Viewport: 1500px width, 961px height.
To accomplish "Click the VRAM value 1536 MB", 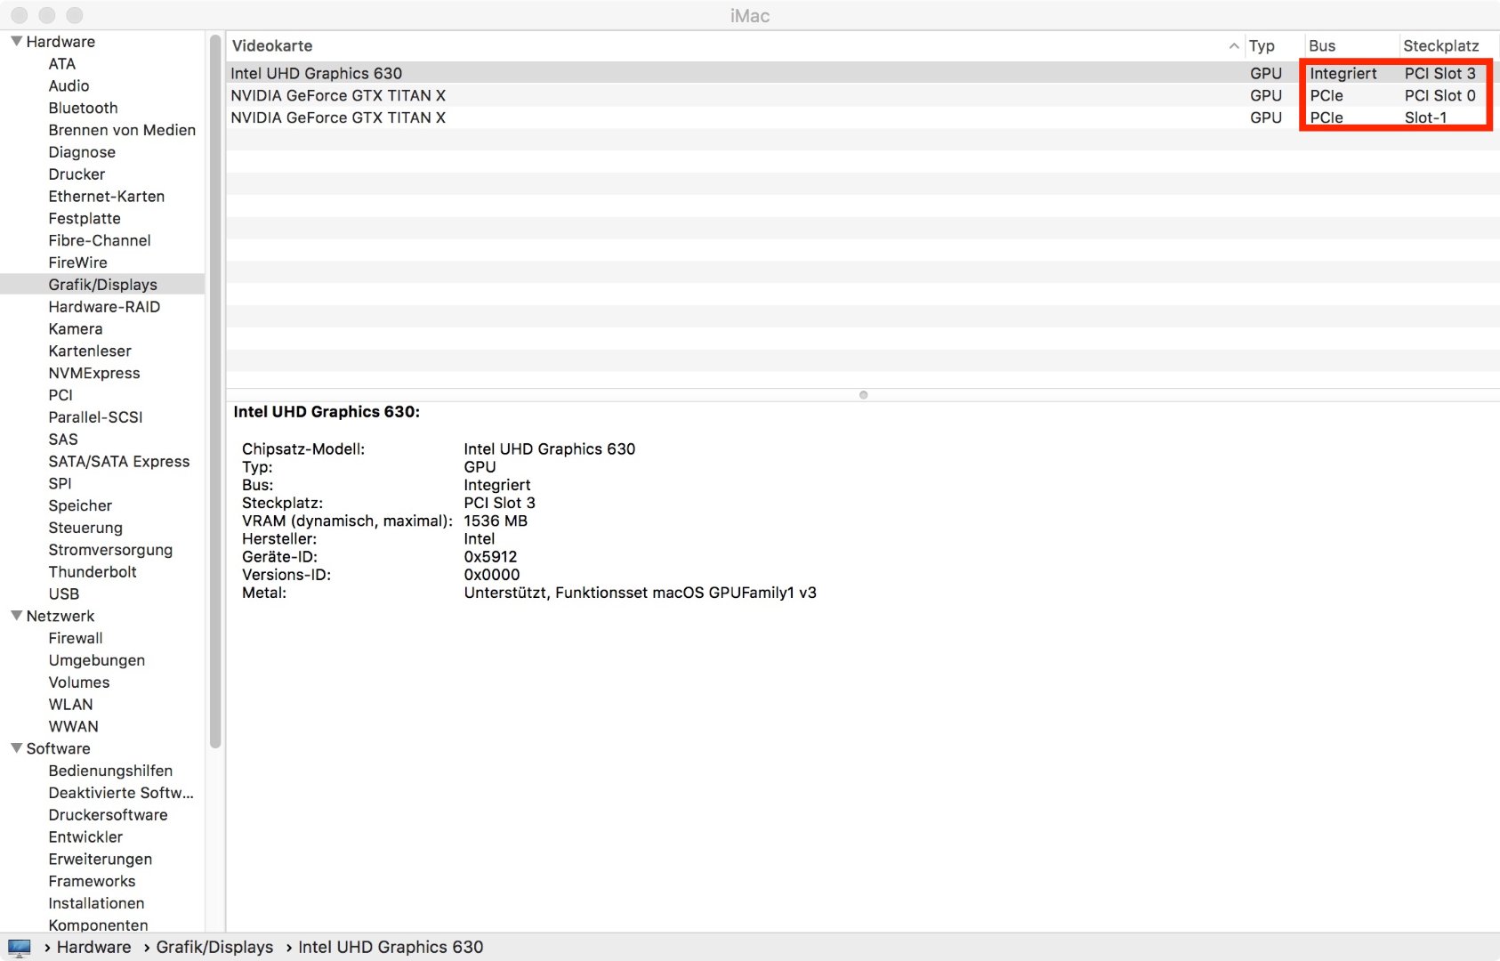I will click(496, 521).
